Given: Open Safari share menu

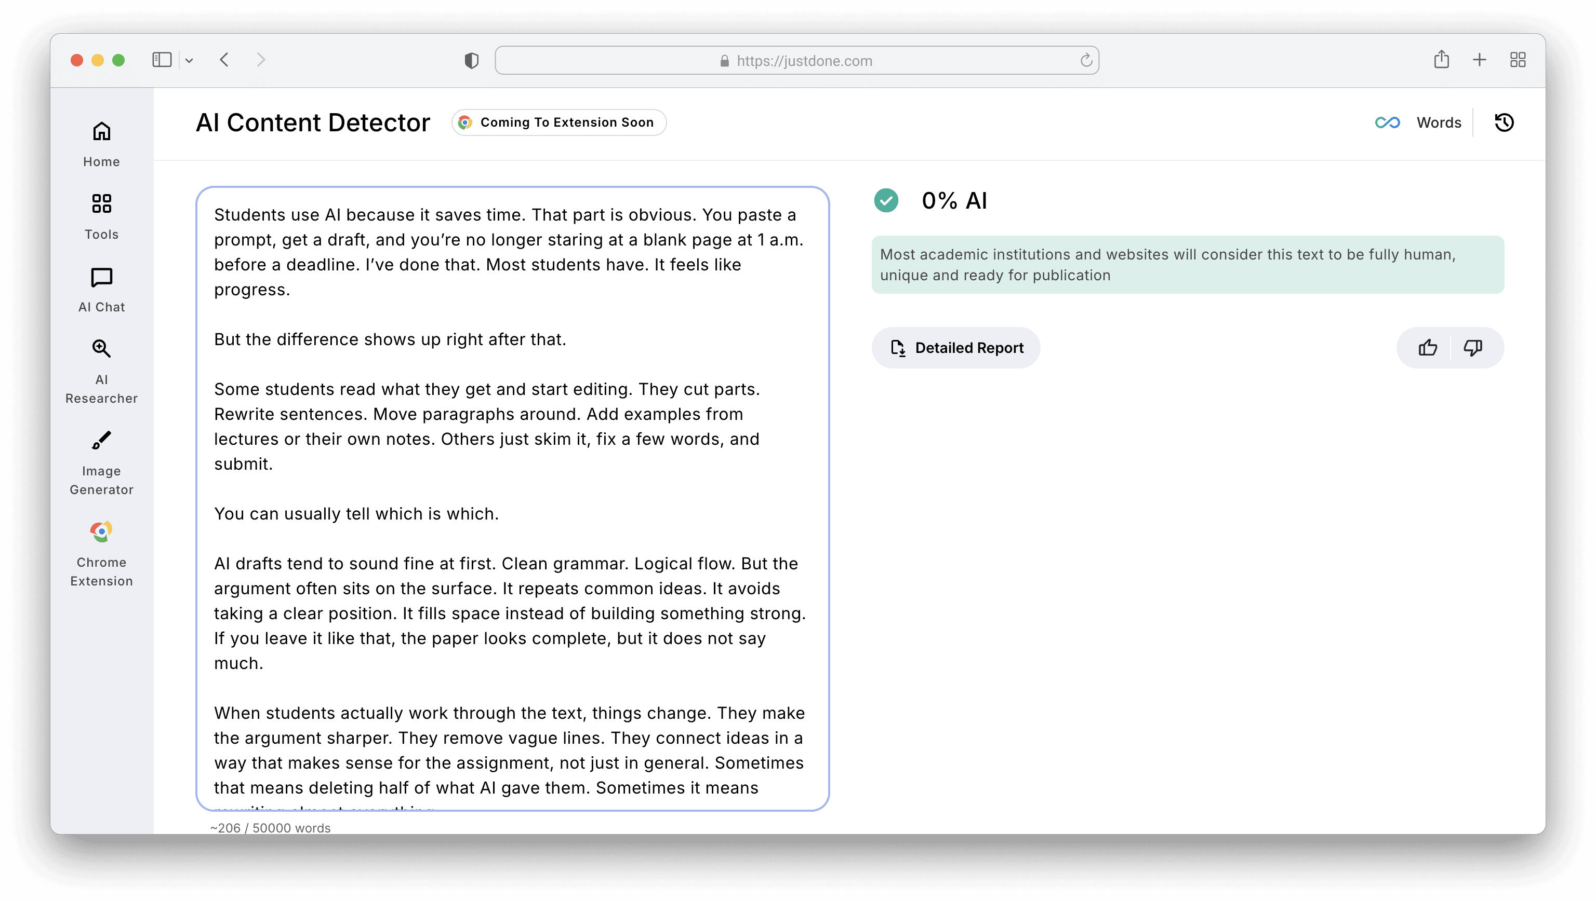Looking at the screenshot, I should coord(1441,60).
